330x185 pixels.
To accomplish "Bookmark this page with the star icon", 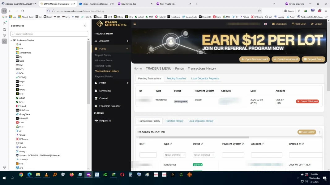I will coord(259,11).
